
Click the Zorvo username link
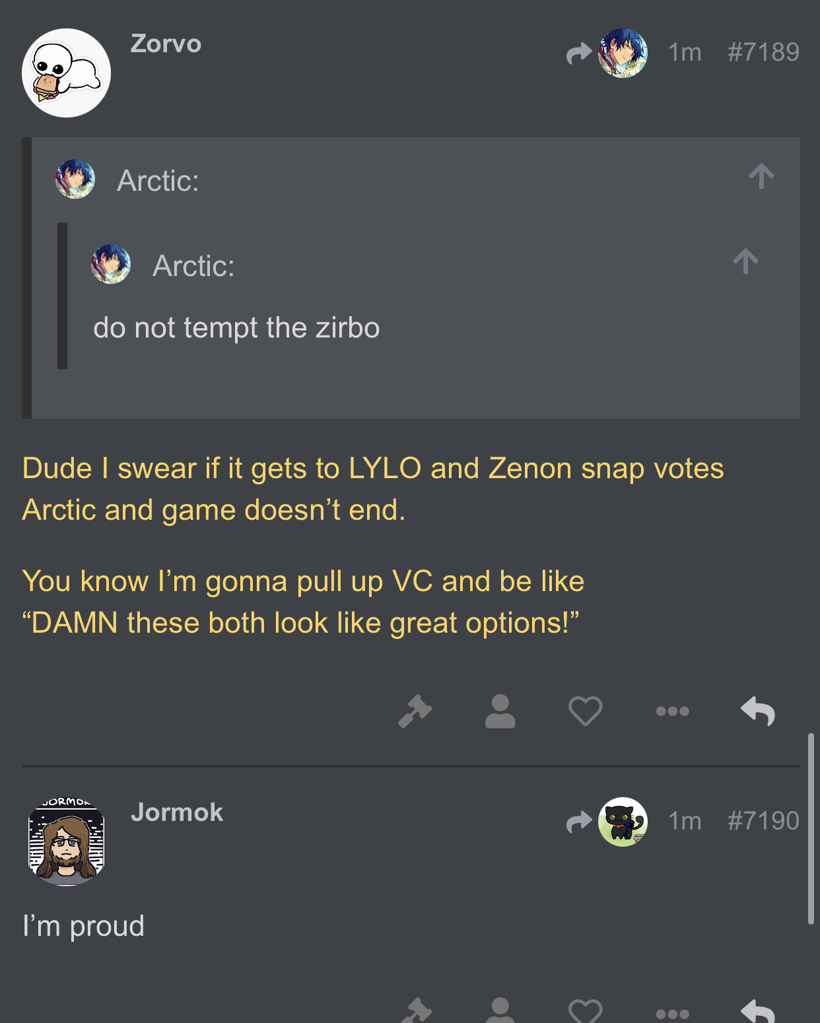pos(166,44)
